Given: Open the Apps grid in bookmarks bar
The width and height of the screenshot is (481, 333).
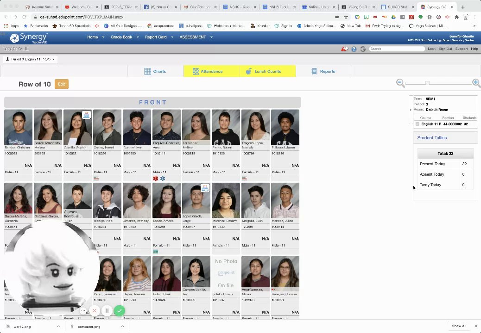Looking at the screenshot, I should pyautogui.click(x=11, y=26).
